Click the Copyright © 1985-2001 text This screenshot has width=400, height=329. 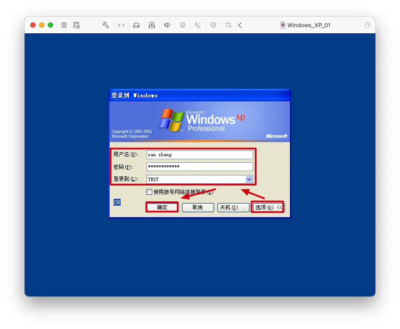pos(132,132)
